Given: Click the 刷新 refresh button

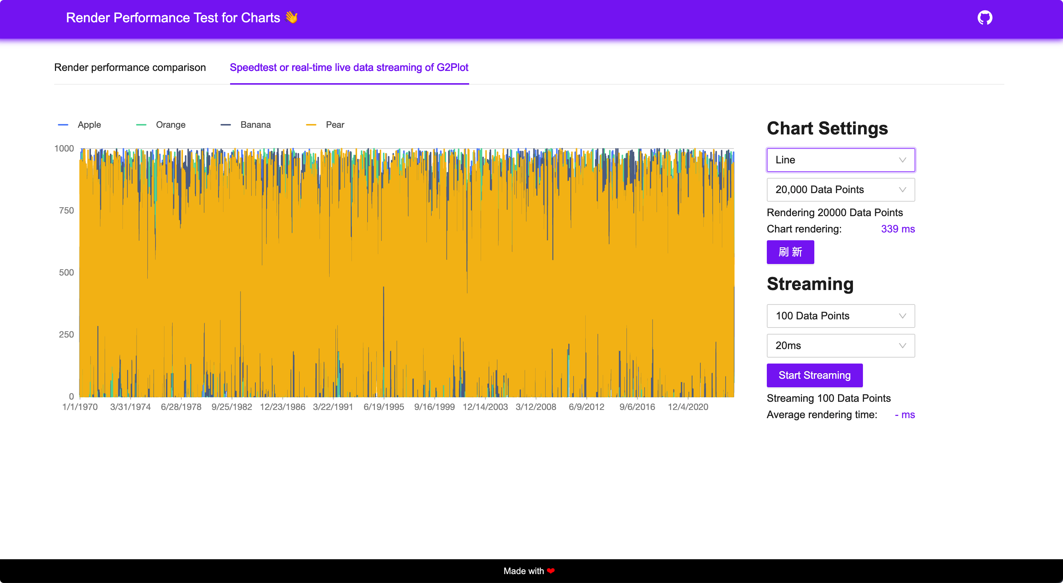Looking at the screenshot, I should pos(790,252).
